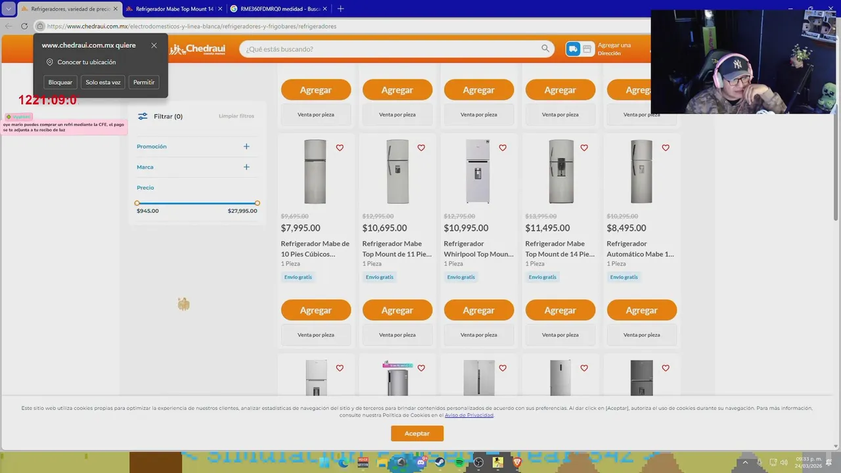This screenshot has height=473, width=841.
Task: Toggle heart on $8,495.00 Refrigerador Automático Mabe
Action: tap(666, 148)
